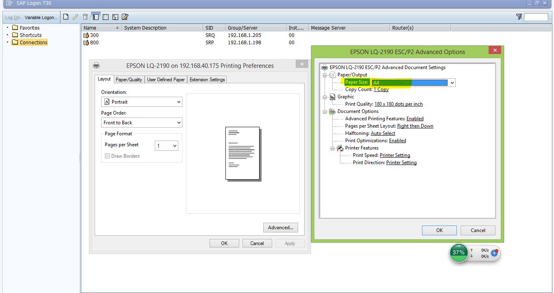
Task: Click Advanced Printing Features Enabled link
Action: coord(415,119)
